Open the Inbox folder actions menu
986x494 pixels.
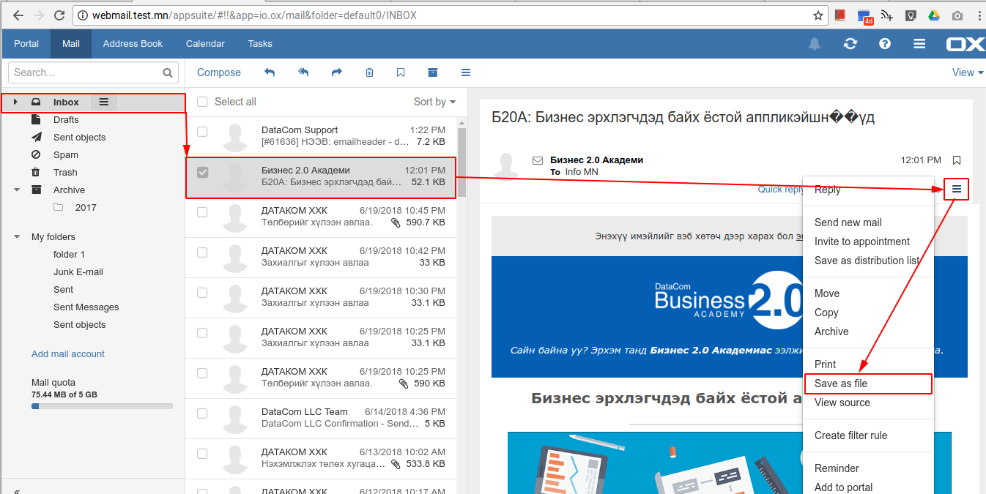(x=103, y=102)
